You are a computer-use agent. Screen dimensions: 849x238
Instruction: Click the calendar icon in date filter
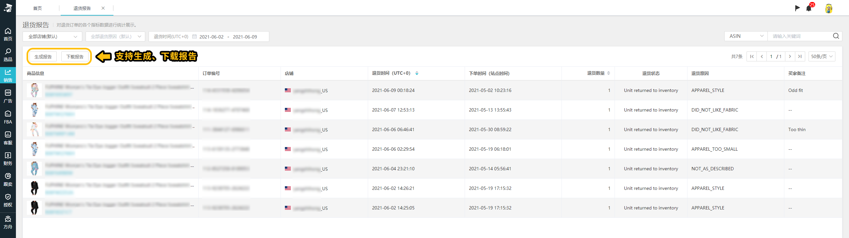pyautogui.click(x=195, y=37)
